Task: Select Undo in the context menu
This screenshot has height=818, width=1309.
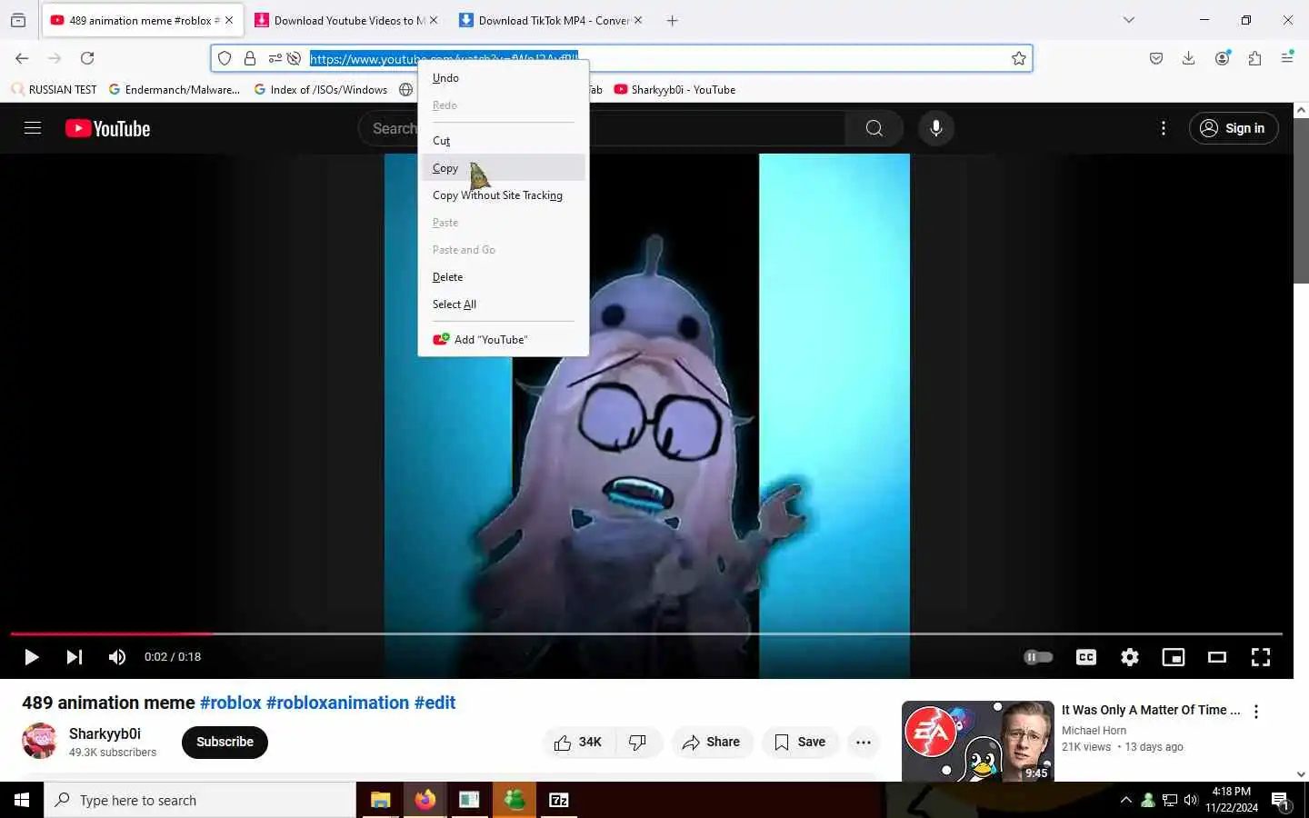Action: coord(502,78)
